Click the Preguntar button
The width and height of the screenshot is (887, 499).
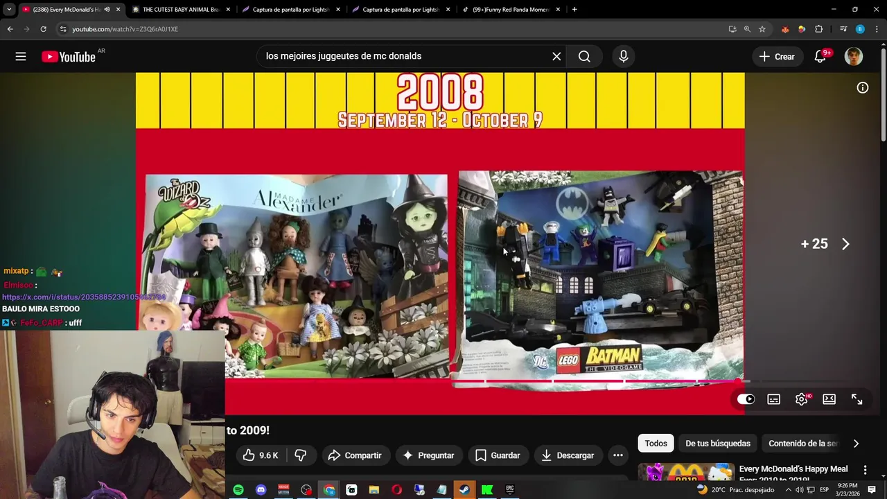(x=428, y=455)
